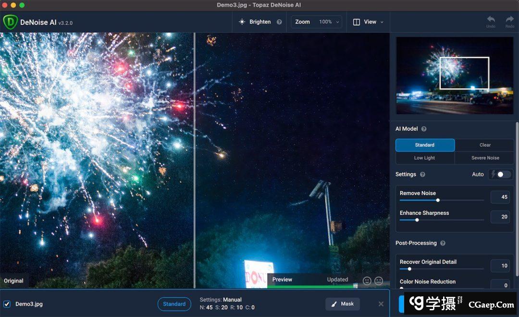The height and width of the screenshot is (317, 519).
Task: Open the AI Model help icon
Action: (x=424, y=129)
